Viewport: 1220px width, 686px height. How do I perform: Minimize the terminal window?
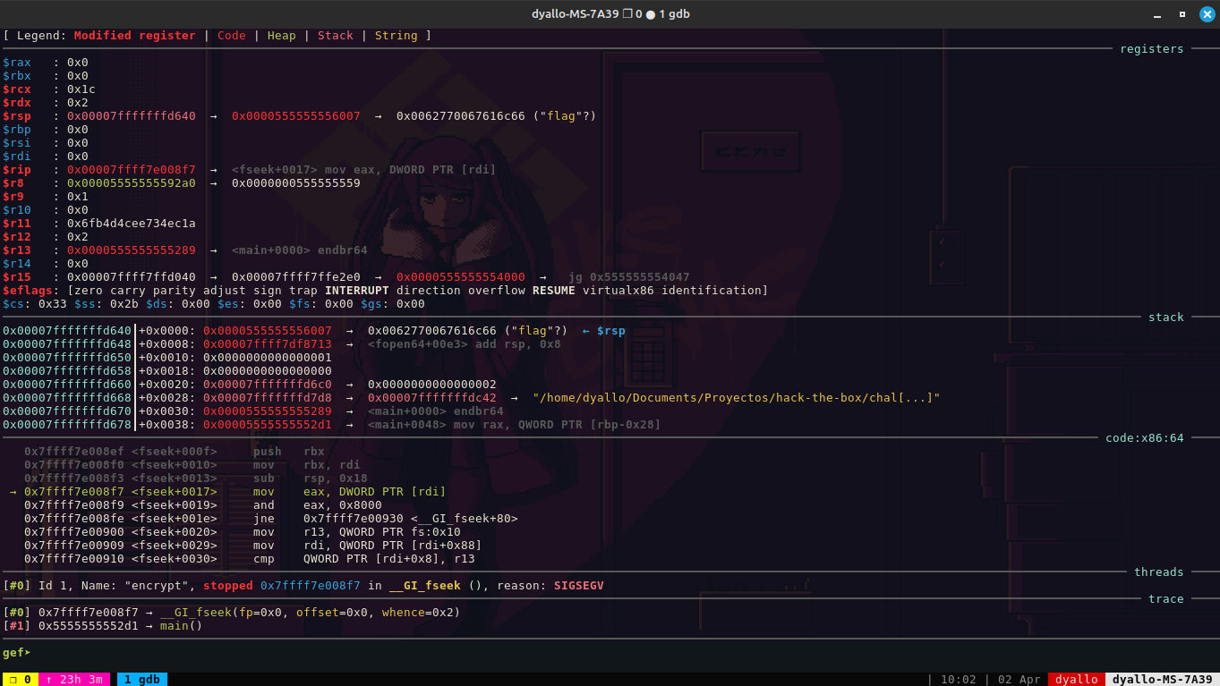tap(1156, 13)
